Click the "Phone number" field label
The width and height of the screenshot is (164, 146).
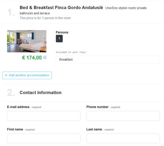tap(97, 107)
